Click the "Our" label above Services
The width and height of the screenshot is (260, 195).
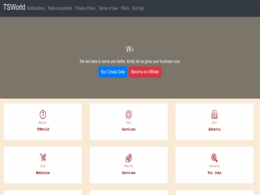129,123
